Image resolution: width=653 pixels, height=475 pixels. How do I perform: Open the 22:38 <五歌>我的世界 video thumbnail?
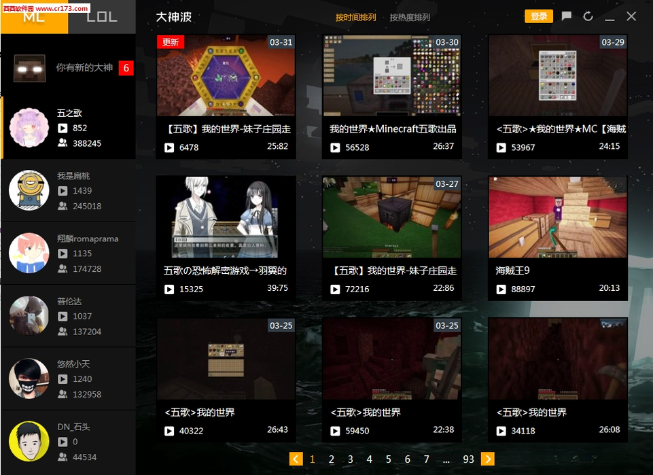click(391, 359)
